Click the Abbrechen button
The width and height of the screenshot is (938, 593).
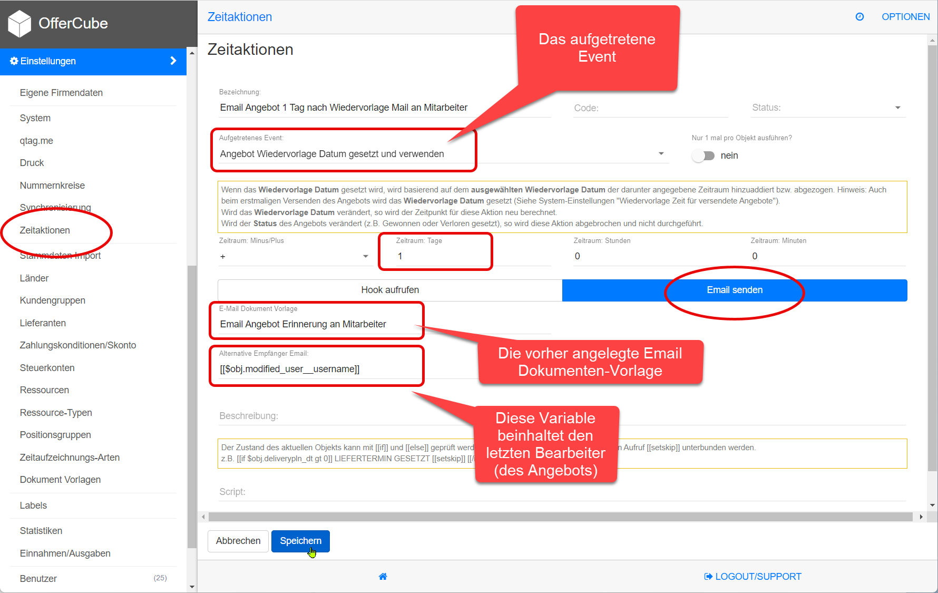click(238, 541)
